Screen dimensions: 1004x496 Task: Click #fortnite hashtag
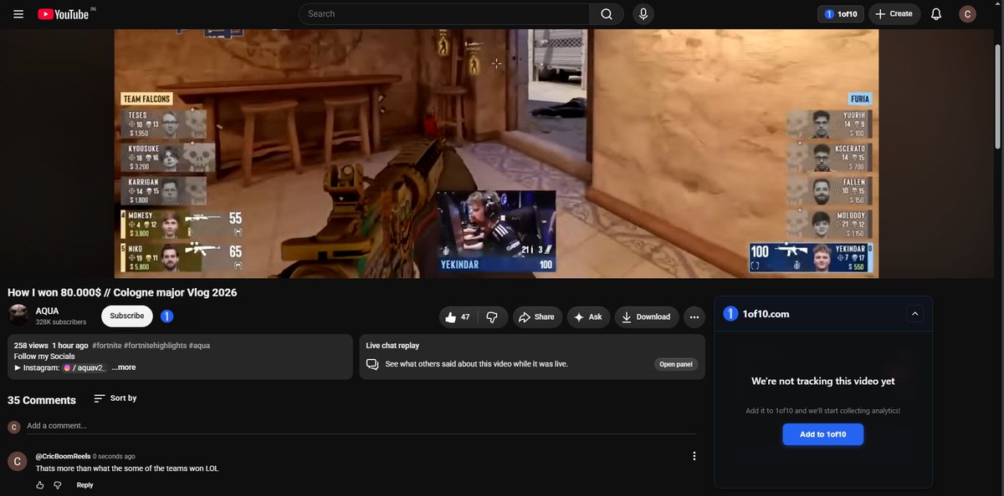point(105,346)
